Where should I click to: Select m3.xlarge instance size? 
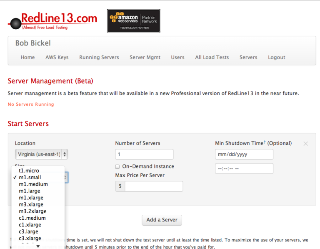(x=38, y=204)
